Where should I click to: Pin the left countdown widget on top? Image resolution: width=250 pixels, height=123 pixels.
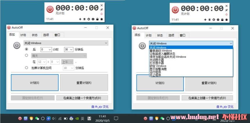point(101,10)
